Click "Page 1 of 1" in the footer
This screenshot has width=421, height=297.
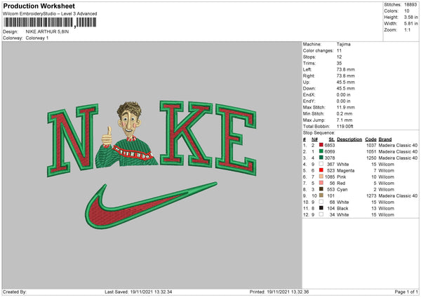point(406,291)
